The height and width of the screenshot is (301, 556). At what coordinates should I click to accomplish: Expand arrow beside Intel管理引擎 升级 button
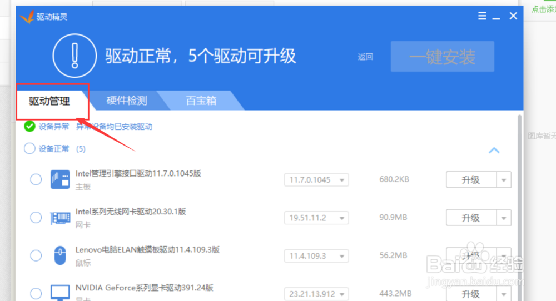coord(504,180)
